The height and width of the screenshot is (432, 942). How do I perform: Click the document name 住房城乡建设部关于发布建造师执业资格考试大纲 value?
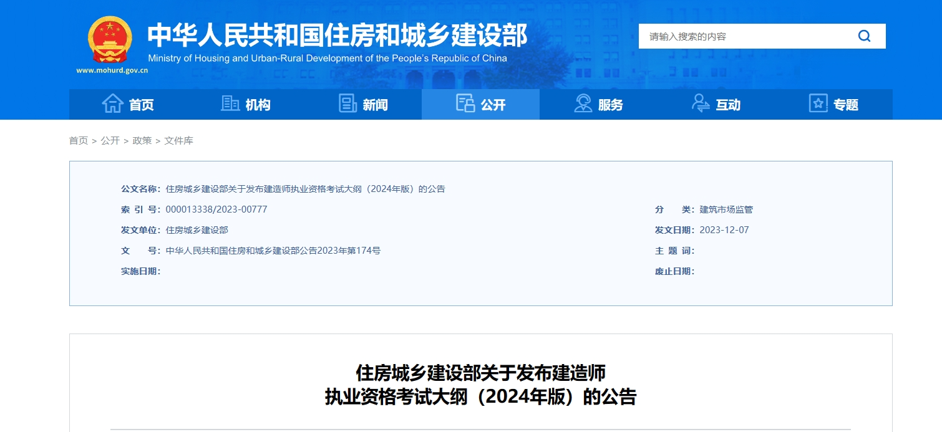coord(306,189)
